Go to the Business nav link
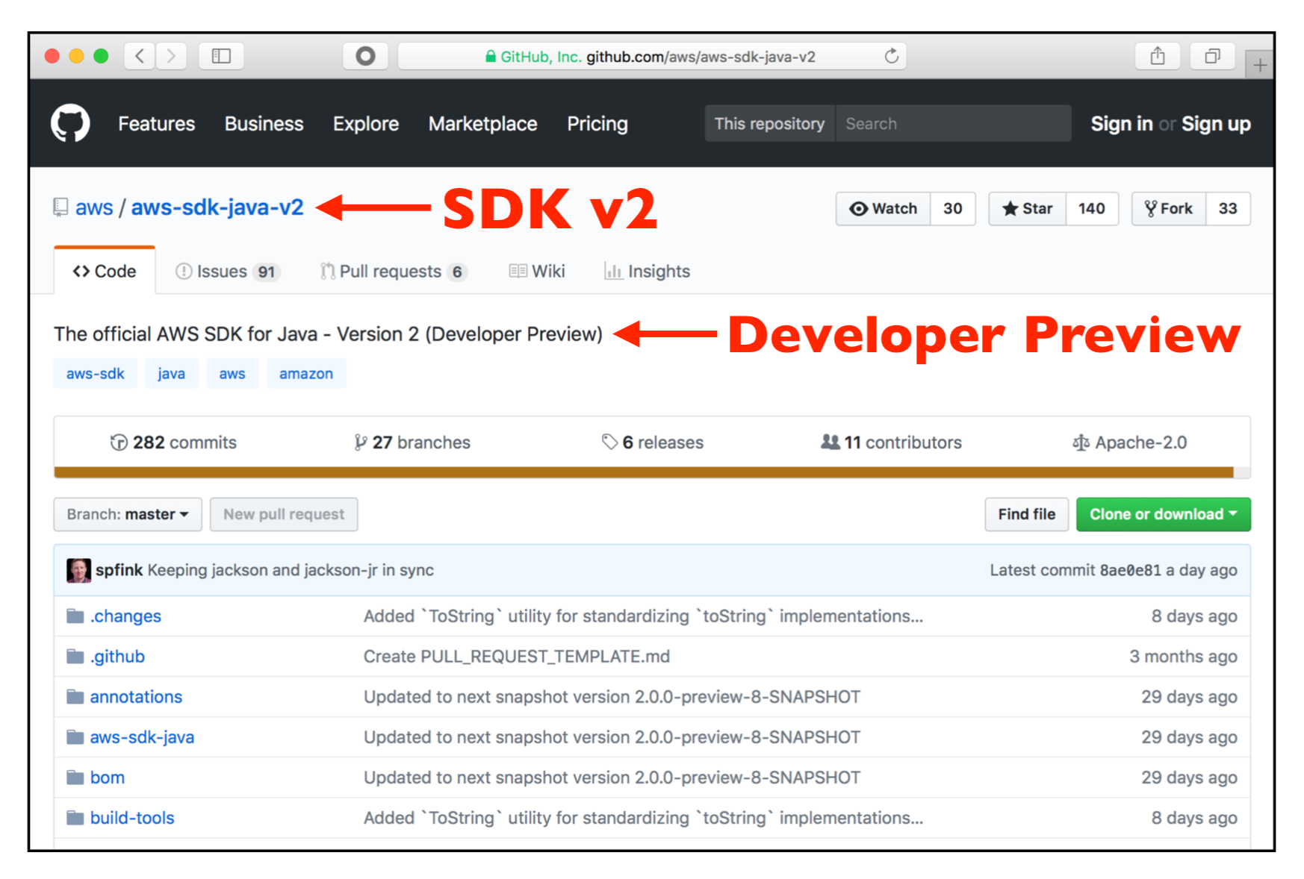Viewport: 1304px width, 879px height. pos(264,123)
